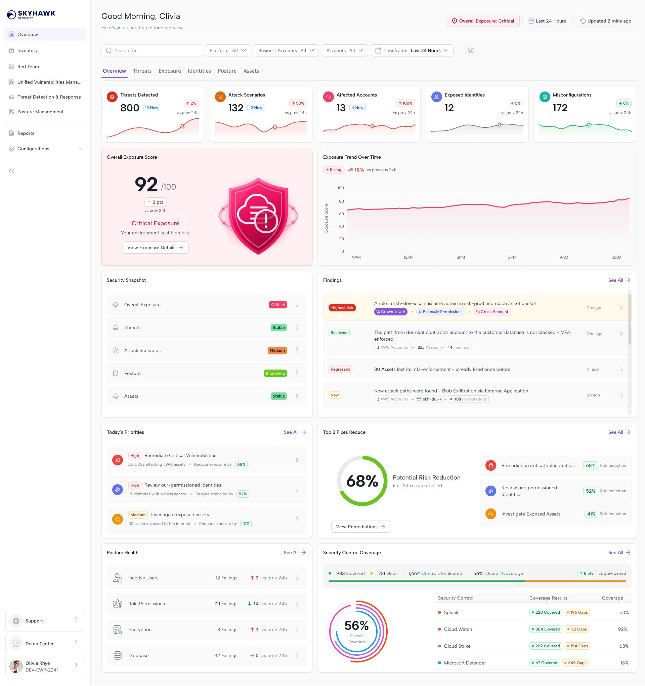Viewport: 645px width, 686px height.
Task: Switch to the Threats tab
Action: [x=142, y=71]
